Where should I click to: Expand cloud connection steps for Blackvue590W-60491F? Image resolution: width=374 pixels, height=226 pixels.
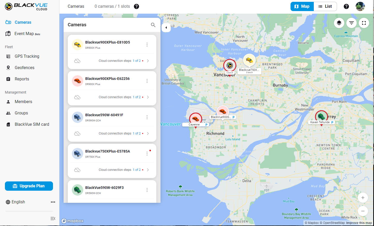tap(148, 133)
